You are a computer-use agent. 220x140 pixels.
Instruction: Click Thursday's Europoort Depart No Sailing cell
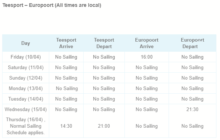(x=192, y=126)
